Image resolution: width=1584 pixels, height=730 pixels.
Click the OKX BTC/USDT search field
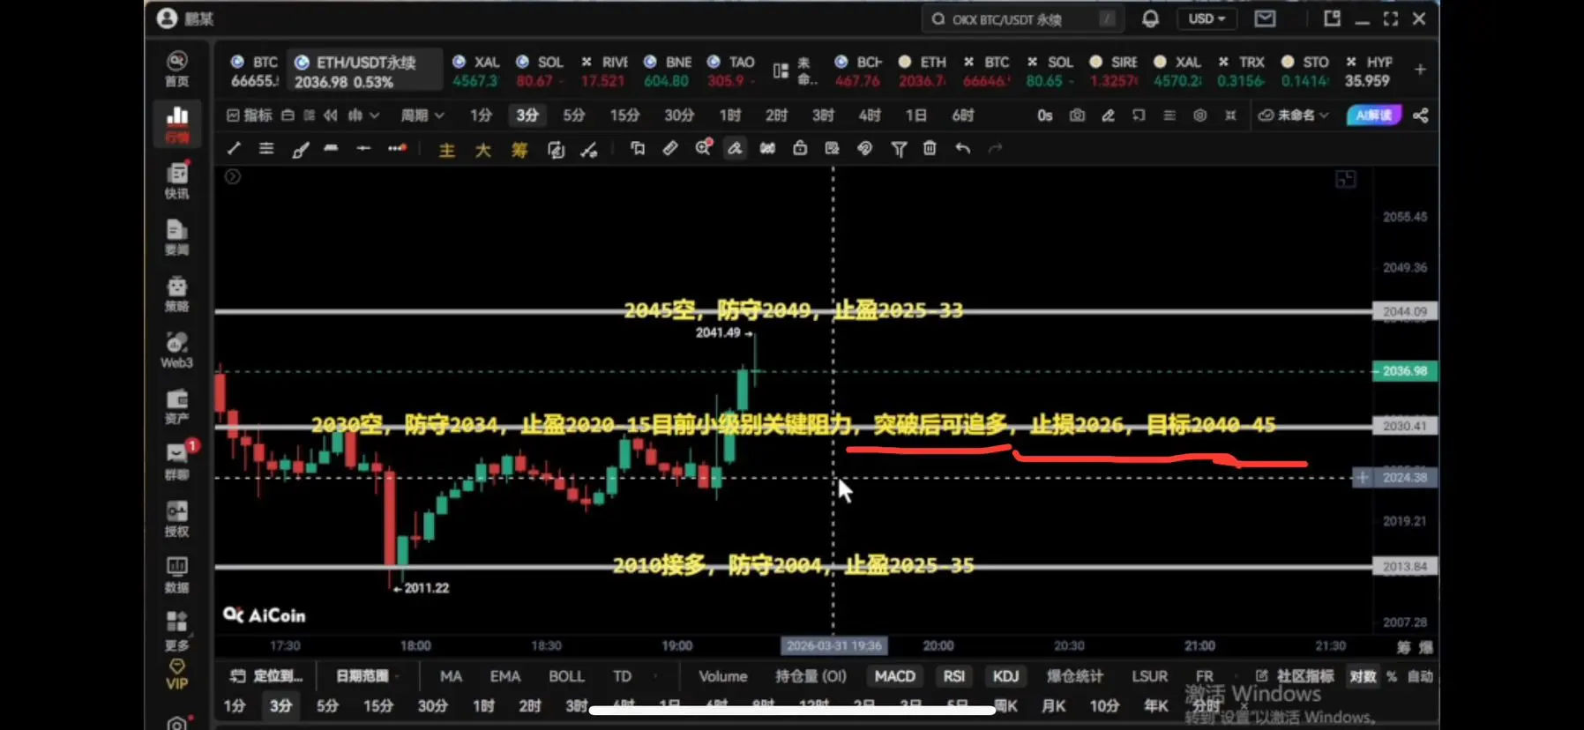[x=1021, y=19]
